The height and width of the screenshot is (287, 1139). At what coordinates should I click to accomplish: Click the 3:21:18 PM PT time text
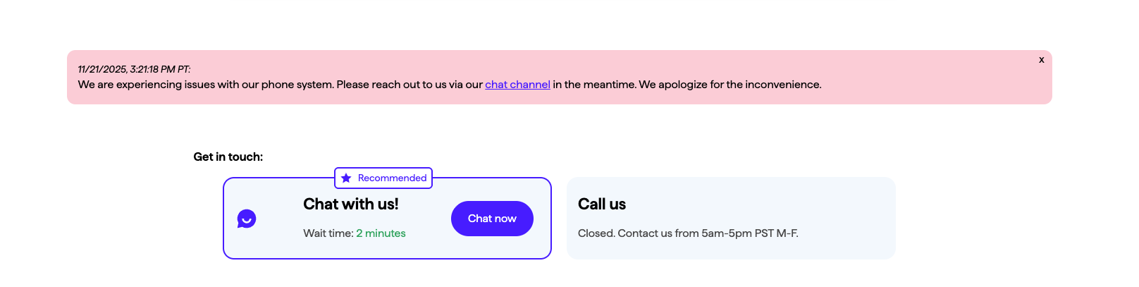(160, 69)
